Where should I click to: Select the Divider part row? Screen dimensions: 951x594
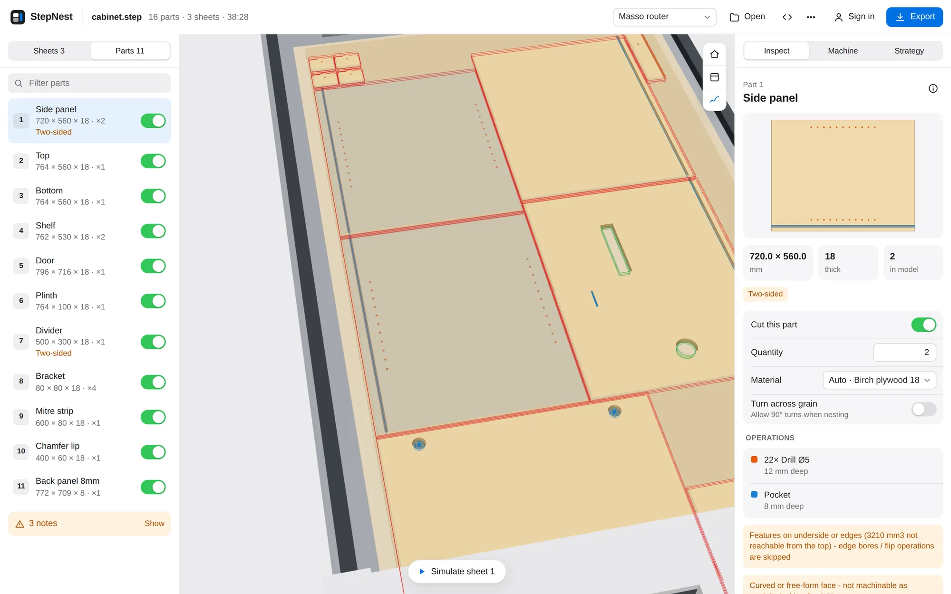[x=89, y=342]
